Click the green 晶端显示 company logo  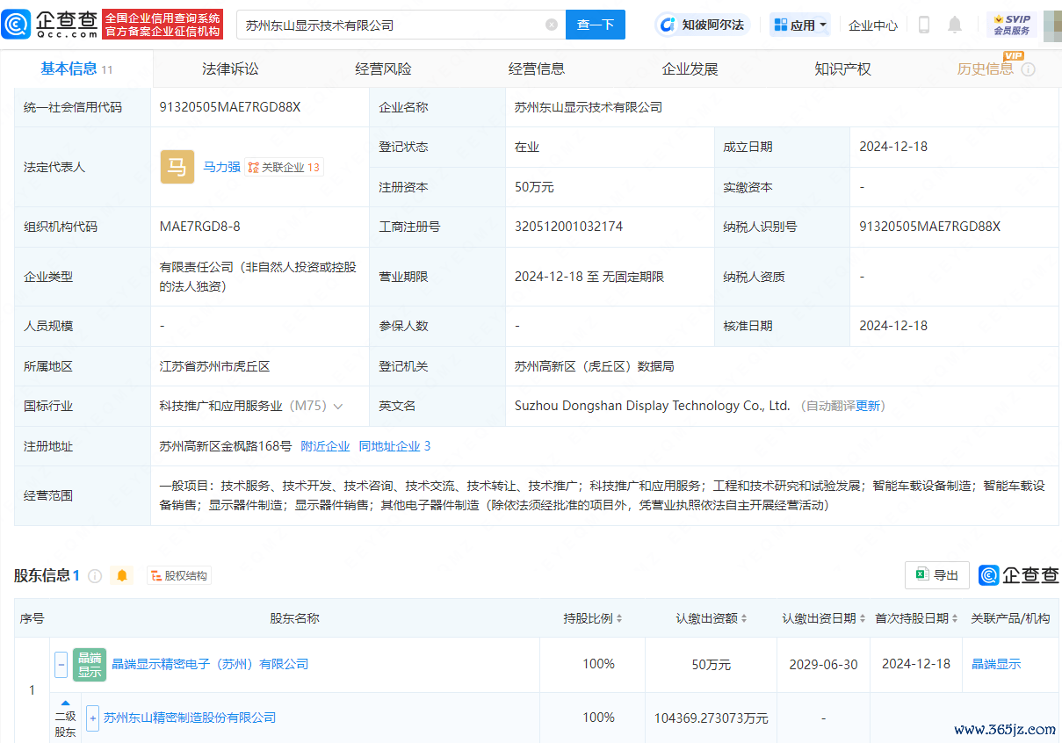pyautogui.click(x=90, y=665)
